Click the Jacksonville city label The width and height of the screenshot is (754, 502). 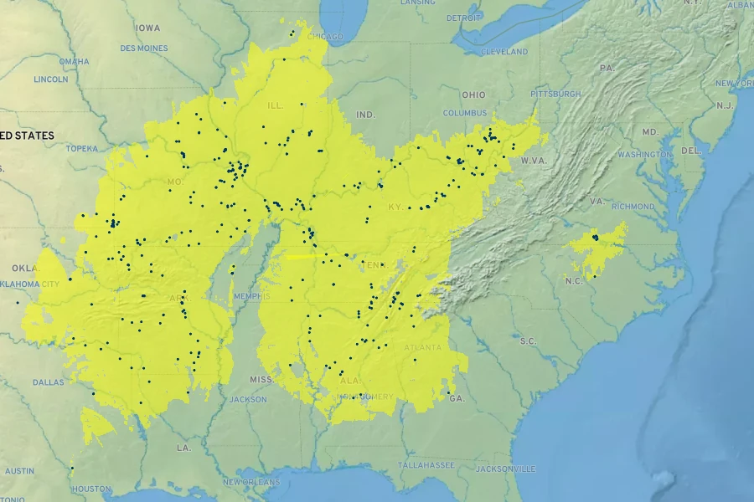[x=505, y=469]
